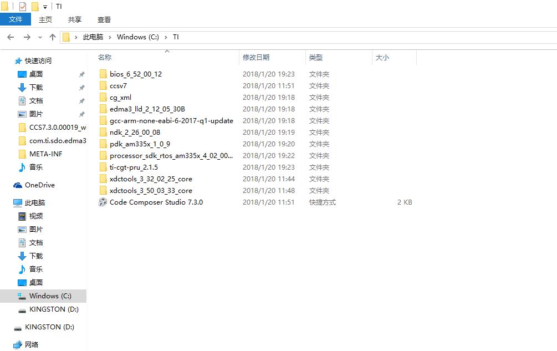Click the properties icon in title bar
The height and width of the screenshot is (351, 557).
pyautogui.click(x=23, y=7)
